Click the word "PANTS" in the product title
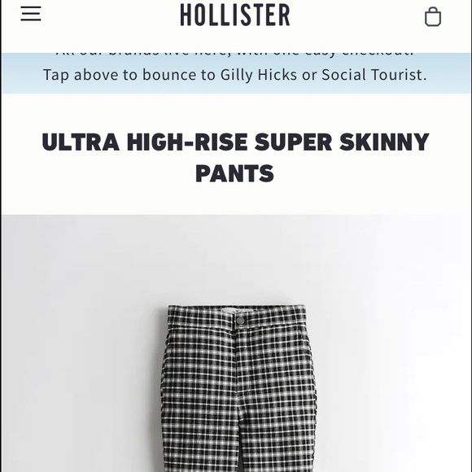Image resolution: width=472 pixels, height=472 pixels. pyautogui.click(x=235, y=173)
